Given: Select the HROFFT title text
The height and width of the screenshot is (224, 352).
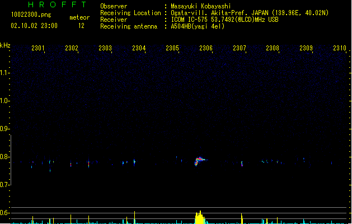Looking at the screenshot, I should pyautogui.click(x=57, y=4).
